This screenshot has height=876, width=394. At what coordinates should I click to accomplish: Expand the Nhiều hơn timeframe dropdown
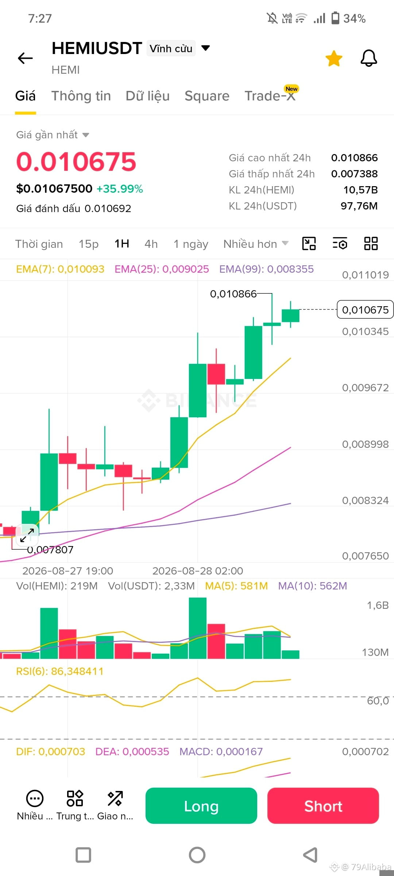(256, 244)
